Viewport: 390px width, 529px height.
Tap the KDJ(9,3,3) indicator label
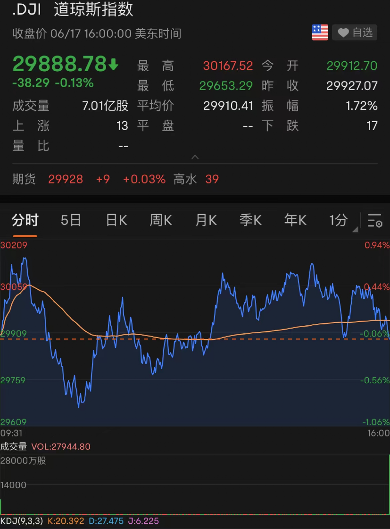click(22, 521)
